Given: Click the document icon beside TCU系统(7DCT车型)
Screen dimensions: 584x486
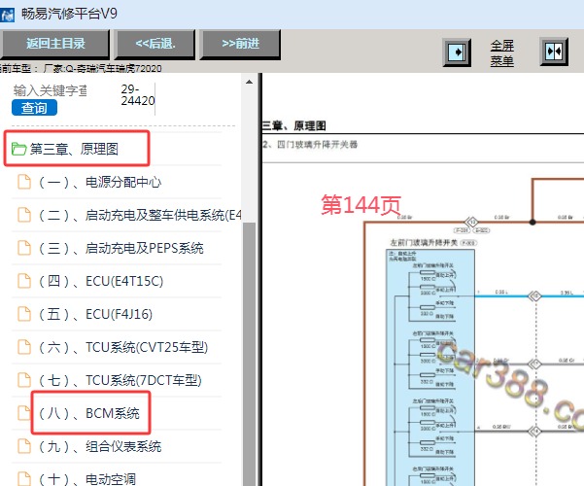Looking at the screenshot, I should [24, 380].
